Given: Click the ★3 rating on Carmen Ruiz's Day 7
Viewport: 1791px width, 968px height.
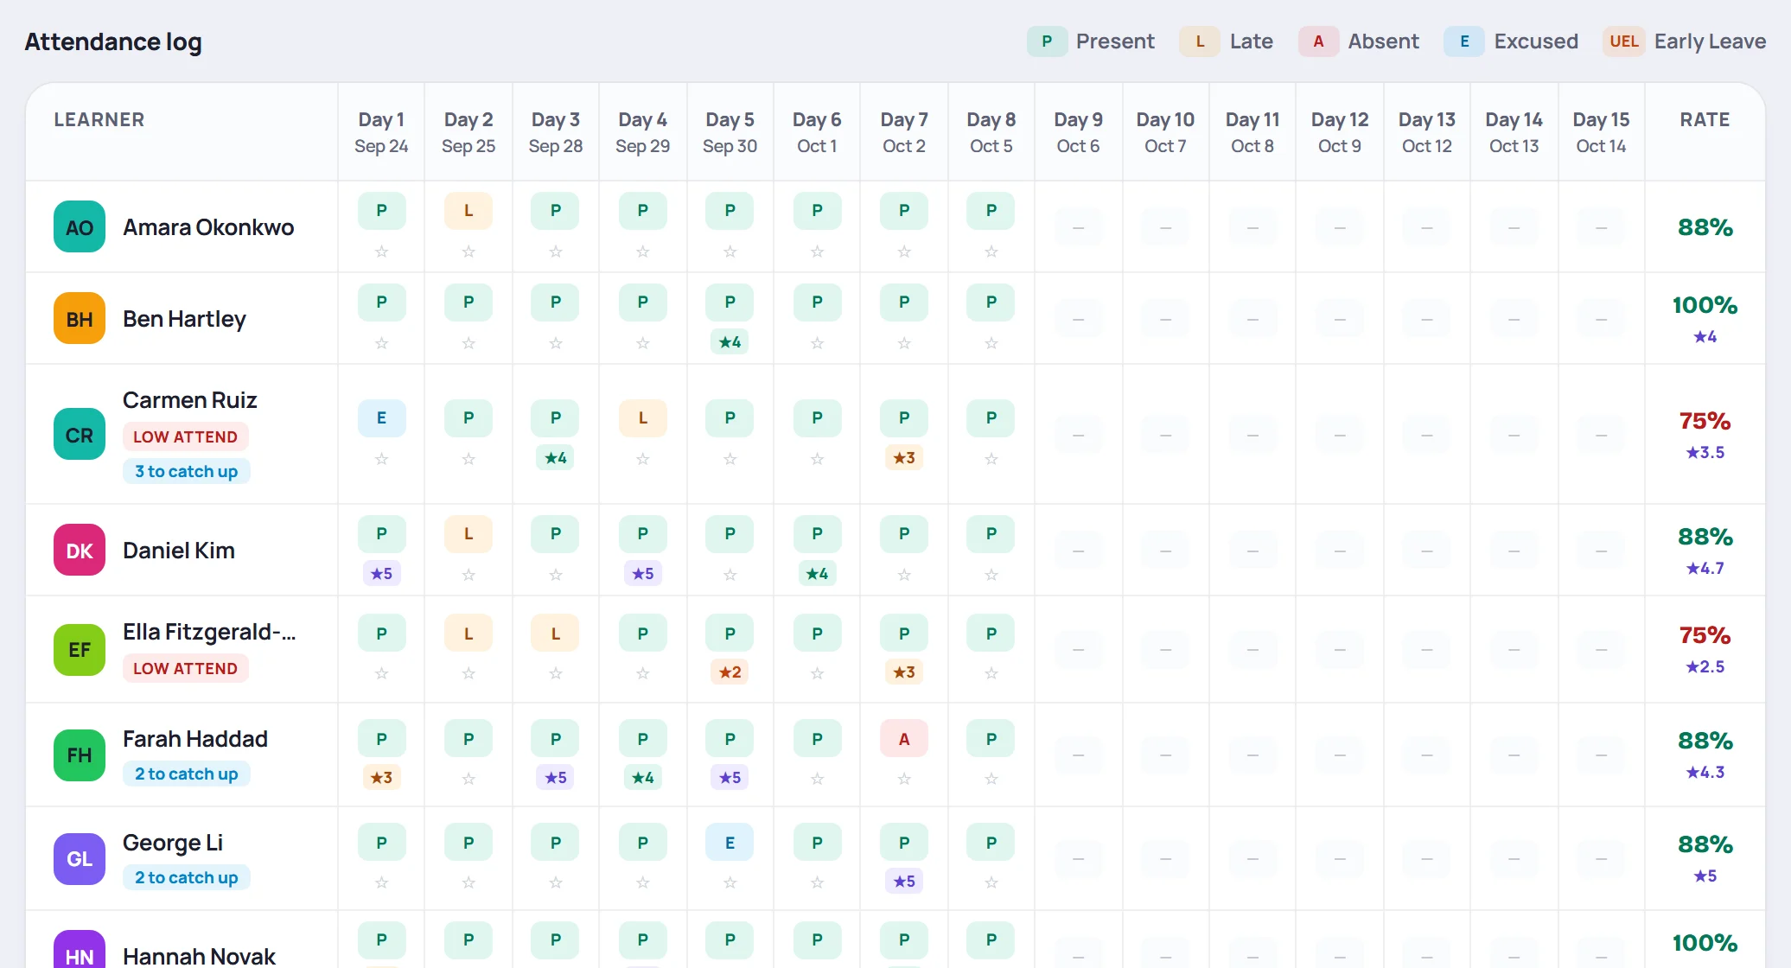Looking at the screenshot, I should pos(904,458).
